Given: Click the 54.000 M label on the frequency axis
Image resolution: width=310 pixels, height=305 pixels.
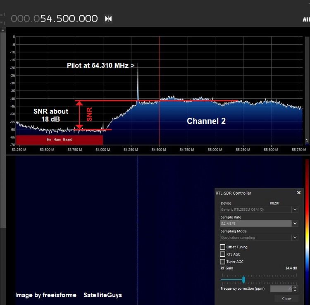Looking at the screenshot, I should click(x=103, y=150).
